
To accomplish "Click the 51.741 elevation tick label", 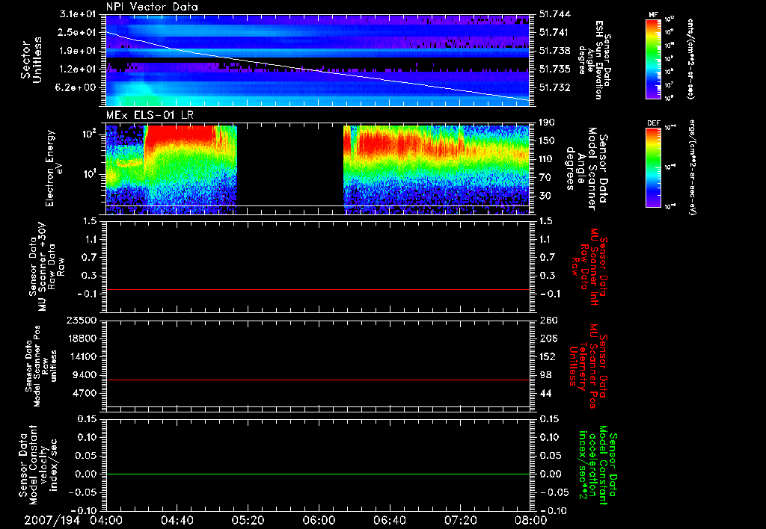I will (555, 32).
